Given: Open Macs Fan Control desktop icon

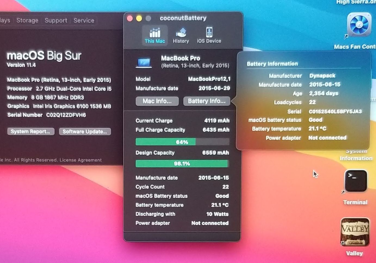Looking at the screenshot, I should tap(359, 25).
